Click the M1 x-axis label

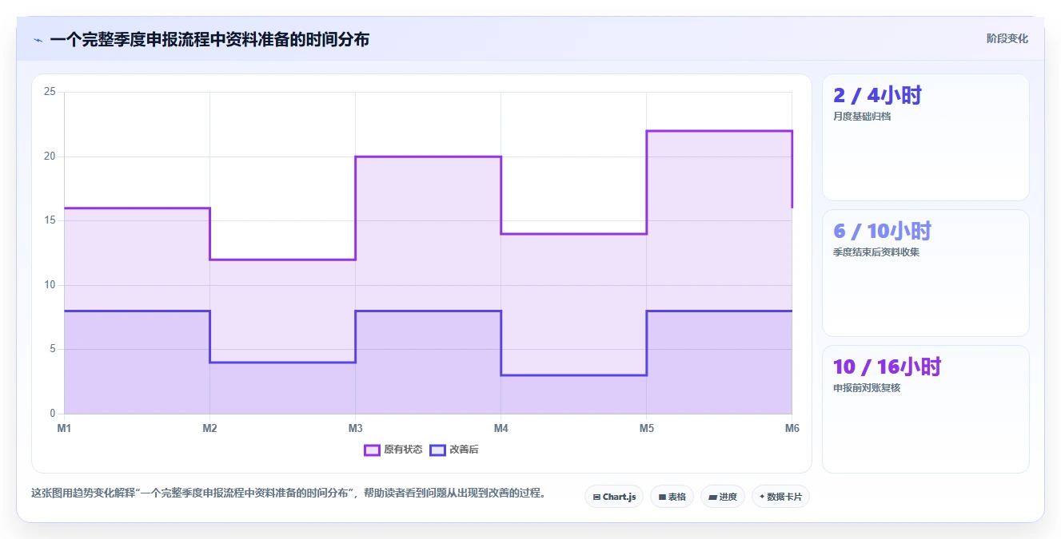(64, 429)
